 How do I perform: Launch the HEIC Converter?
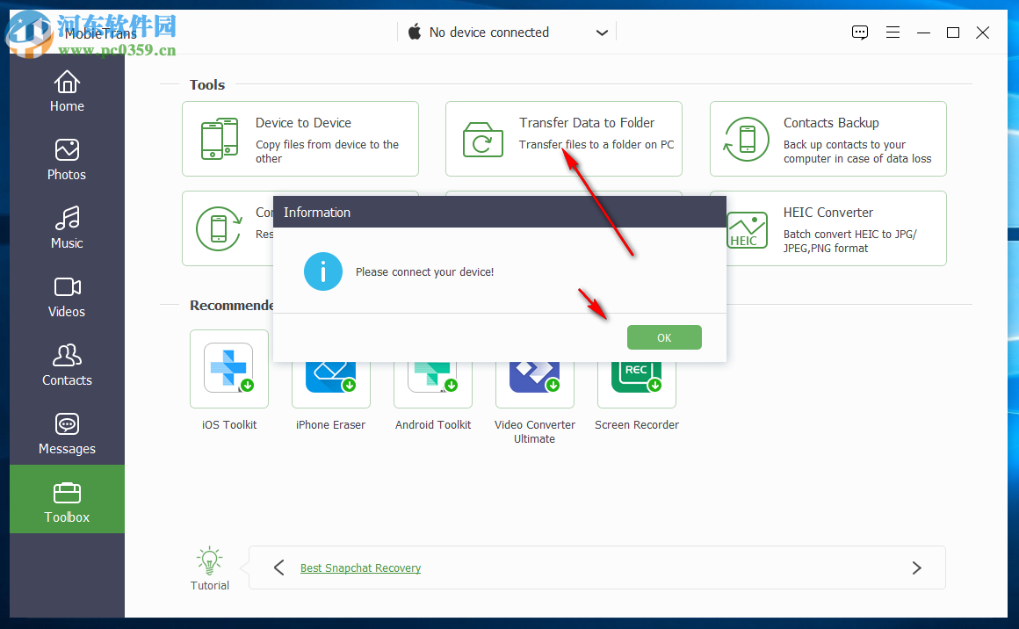click(x=827, y=228)
